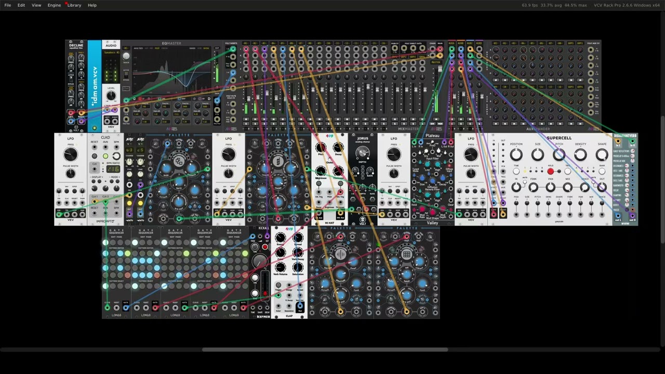Toggle the red HOLD button on Supercell

tap(550, 171)
